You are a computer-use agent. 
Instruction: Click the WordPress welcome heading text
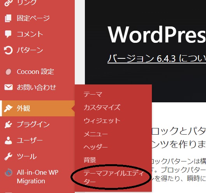[157, 34]
